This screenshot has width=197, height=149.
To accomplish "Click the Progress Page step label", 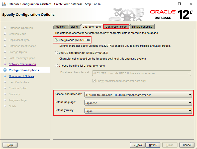I will pyautogui.click(x=18, y=101).
